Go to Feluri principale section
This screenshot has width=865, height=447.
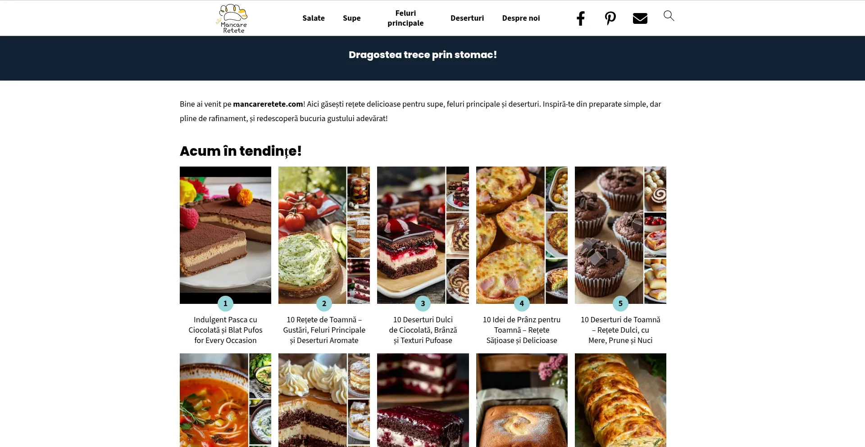pos(405,18)
